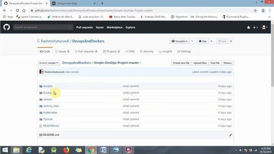Select the Projects tab

pyautogui.click(x=111, y=51)
